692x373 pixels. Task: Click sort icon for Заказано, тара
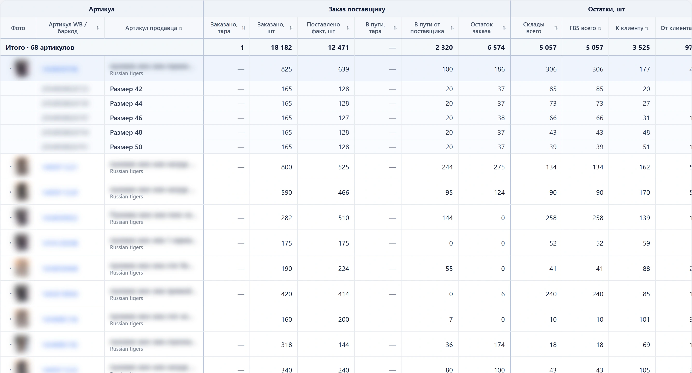click(244, 28)
